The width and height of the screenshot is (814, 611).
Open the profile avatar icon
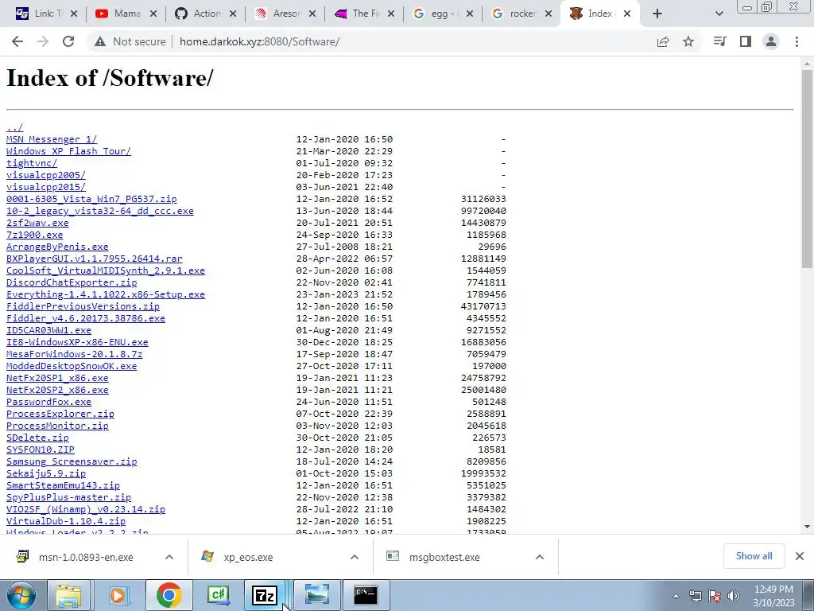coord(771,41)
